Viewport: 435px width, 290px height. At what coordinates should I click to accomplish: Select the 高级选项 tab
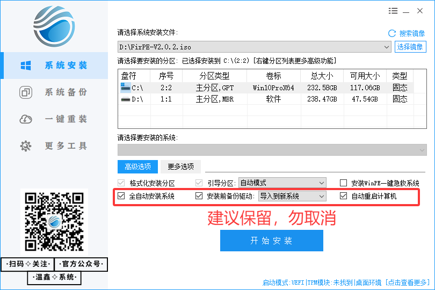tap(137, 166)
